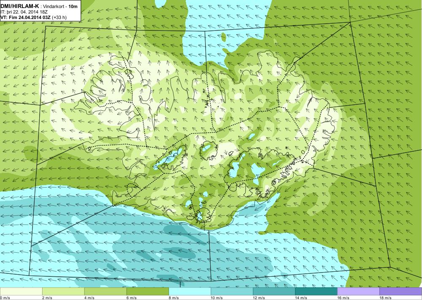This screenshot has height=300, width=422.
Task: Click the '16 m/s' legend label
Action: (x=344, y=298)
